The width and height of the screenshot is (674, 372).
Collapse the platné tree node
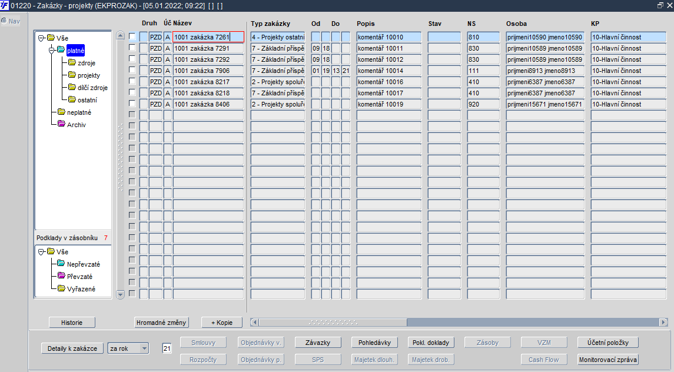click(52, 51)
